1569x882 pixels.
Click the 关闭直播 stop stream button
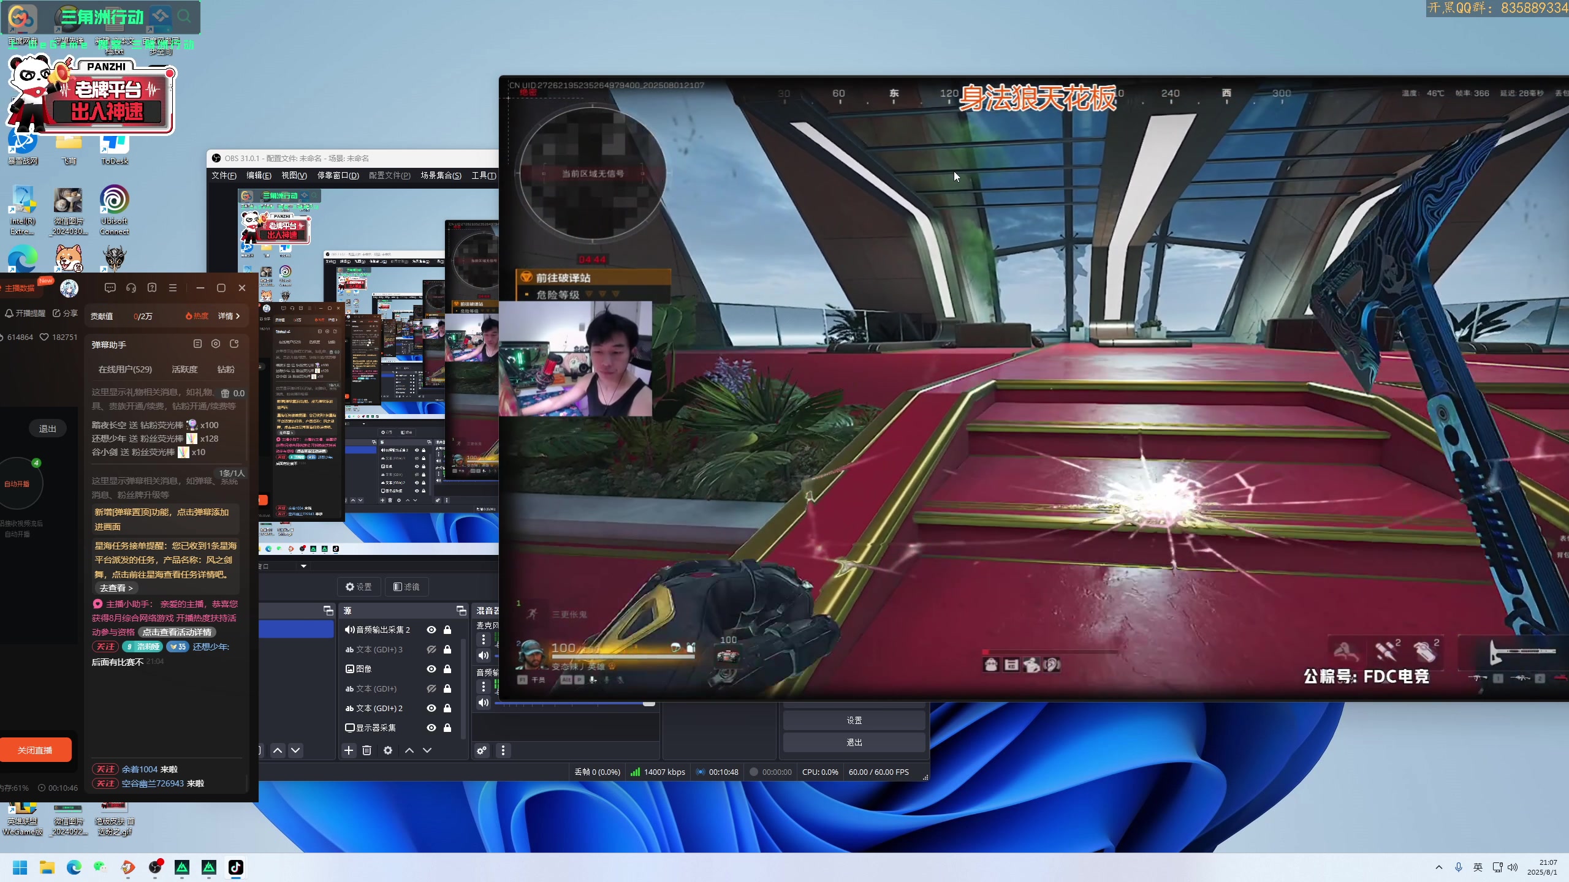click(x=35, y=750)
